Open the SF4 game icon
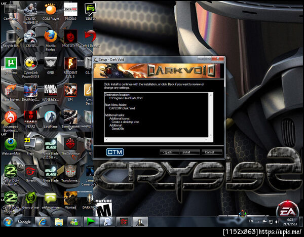This screenshot has height=237, width=304. (x=70, y=93)
